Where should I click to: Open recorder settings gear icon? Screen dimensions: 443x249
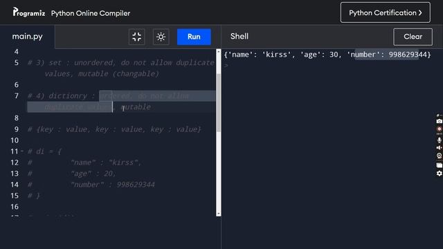pos(439,174)
